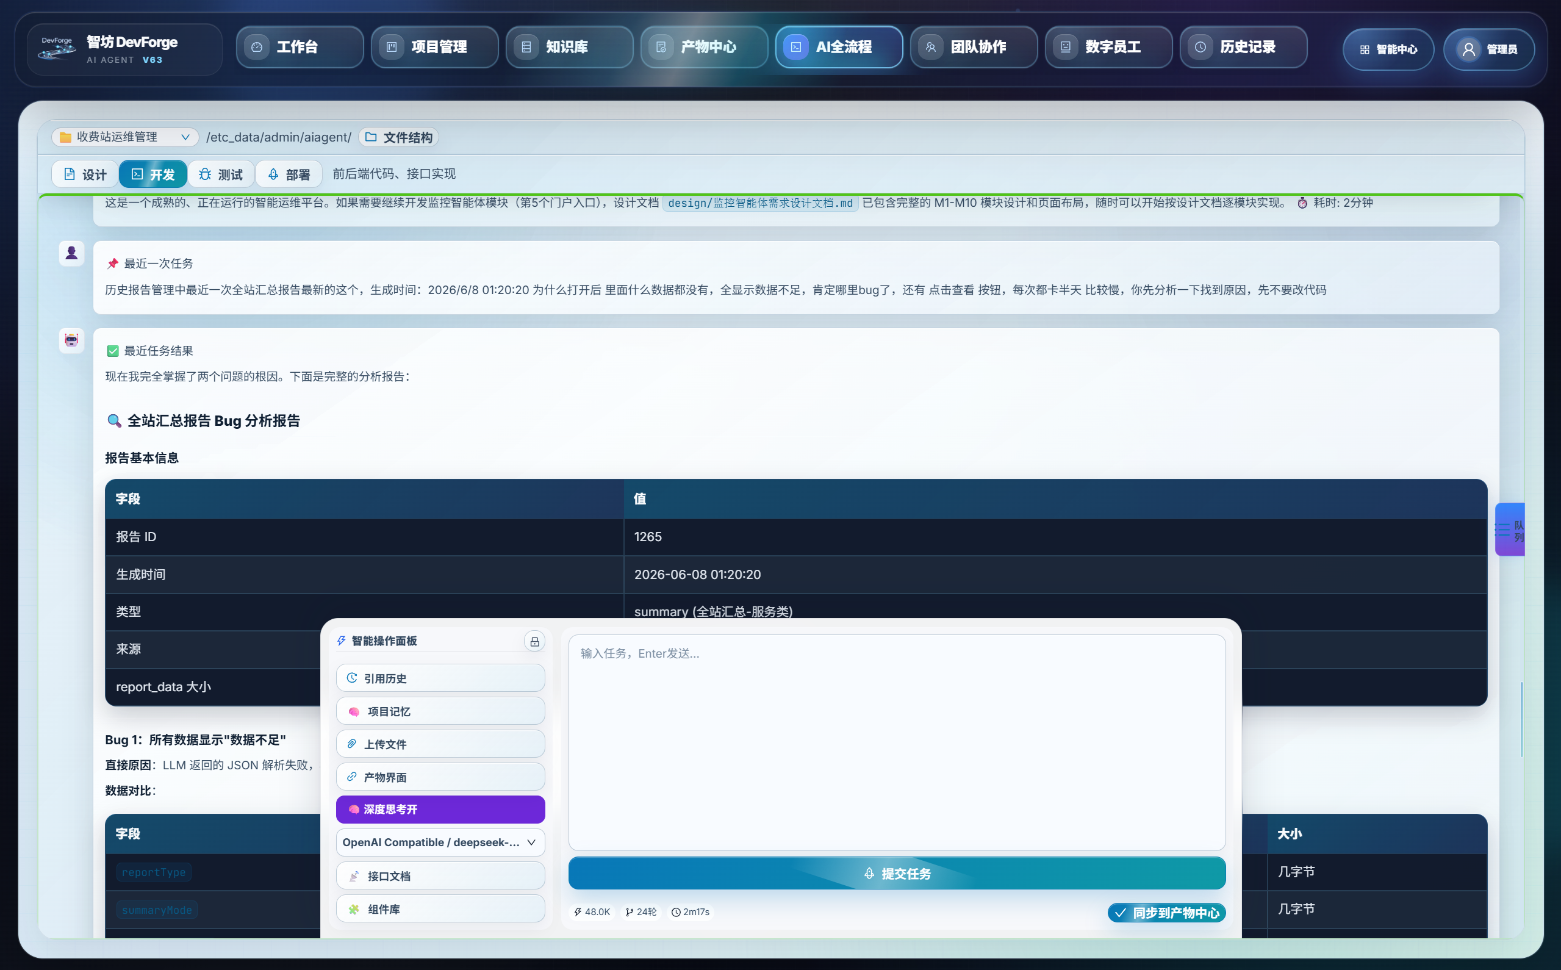Click the 组件库 button
The width and height of the screenshot is (1561, 970).
tap(440, 909)
